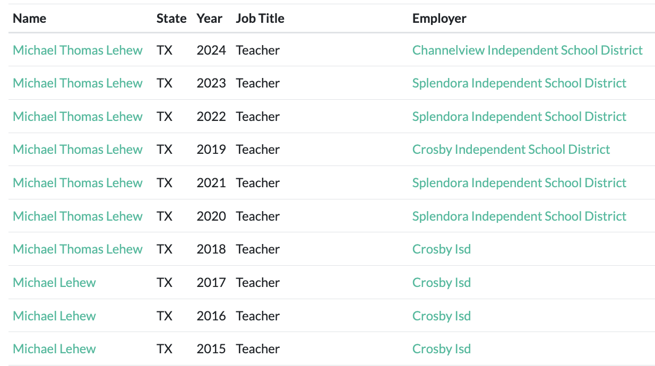Click Splendora employer link in 2022 row

tap(519, 117)
